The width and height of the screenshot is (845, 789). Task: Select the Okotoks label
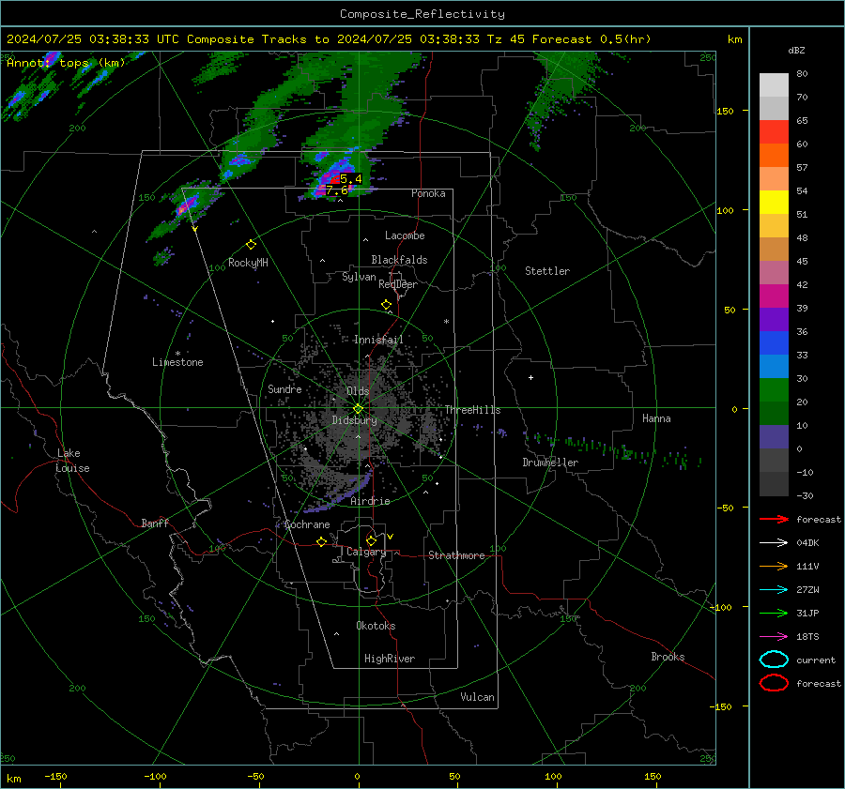(376, 626)
